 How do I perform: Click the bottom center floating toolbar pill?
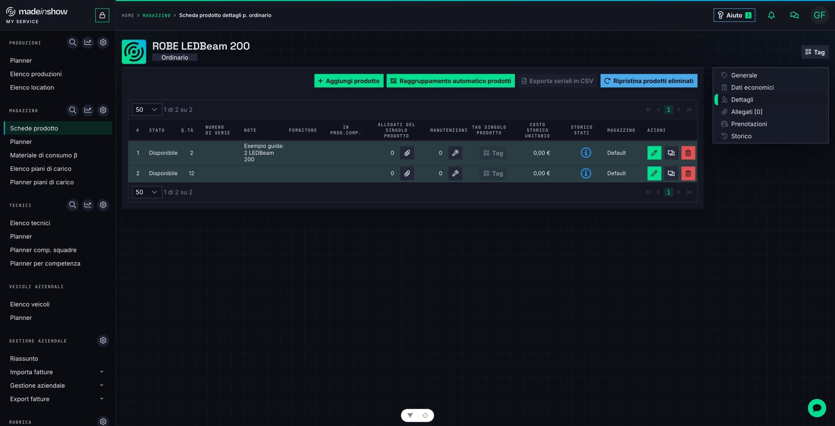(417, 416)
